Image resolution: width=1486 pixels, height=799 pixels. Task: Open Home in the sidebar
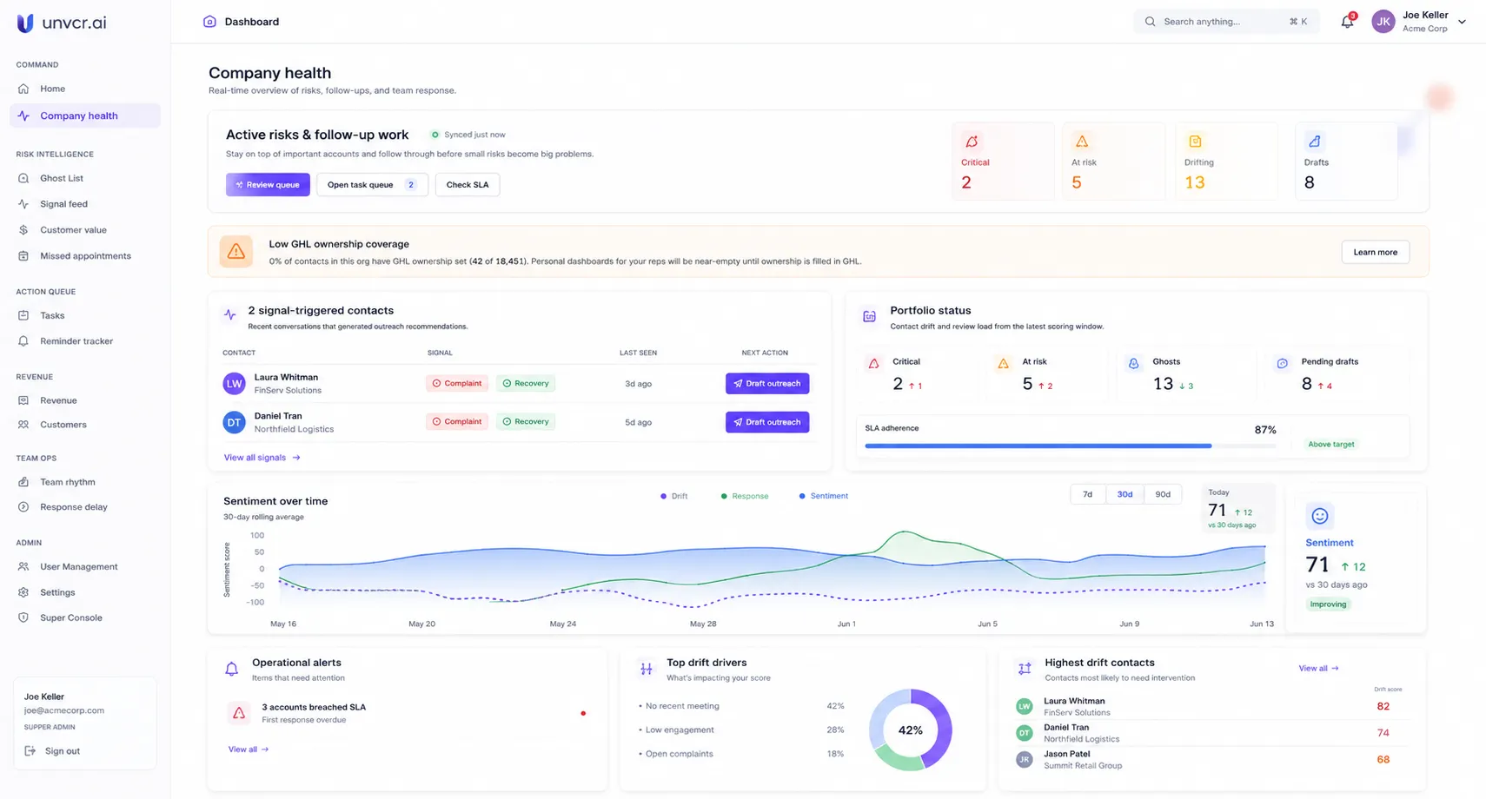(x=84, y=89)
